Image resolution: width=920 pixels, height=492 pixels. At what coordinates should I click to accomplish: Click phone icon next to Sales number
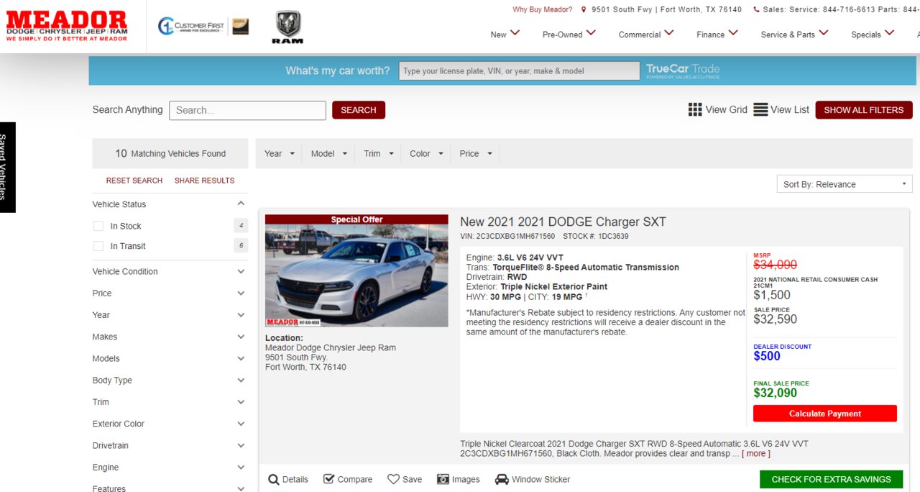pos(756,10)
